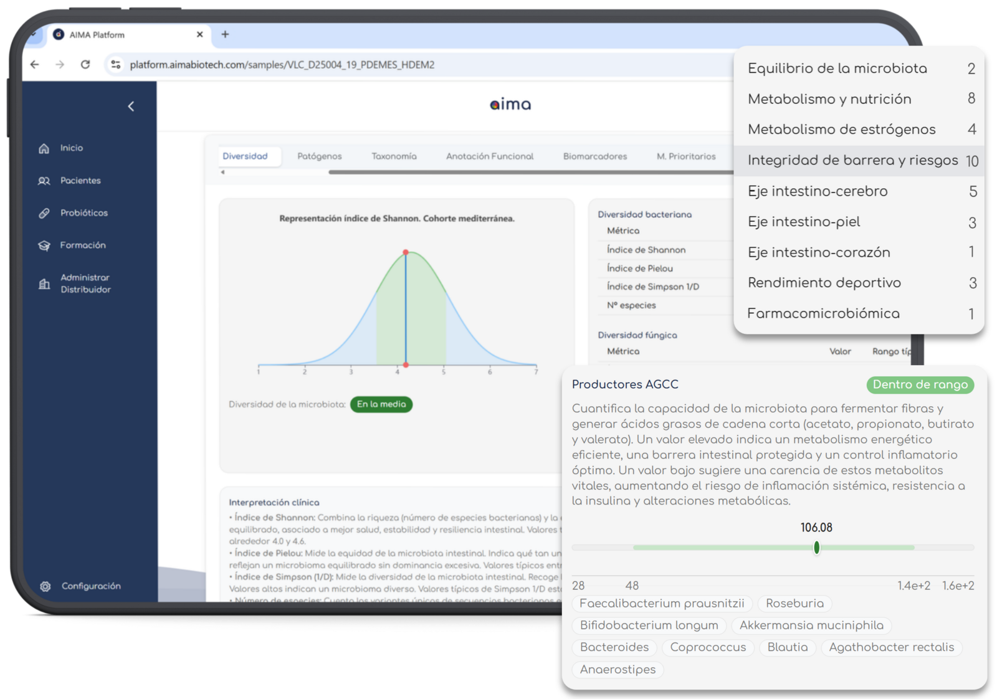Click the Roseburia chip

coord(794,604)
